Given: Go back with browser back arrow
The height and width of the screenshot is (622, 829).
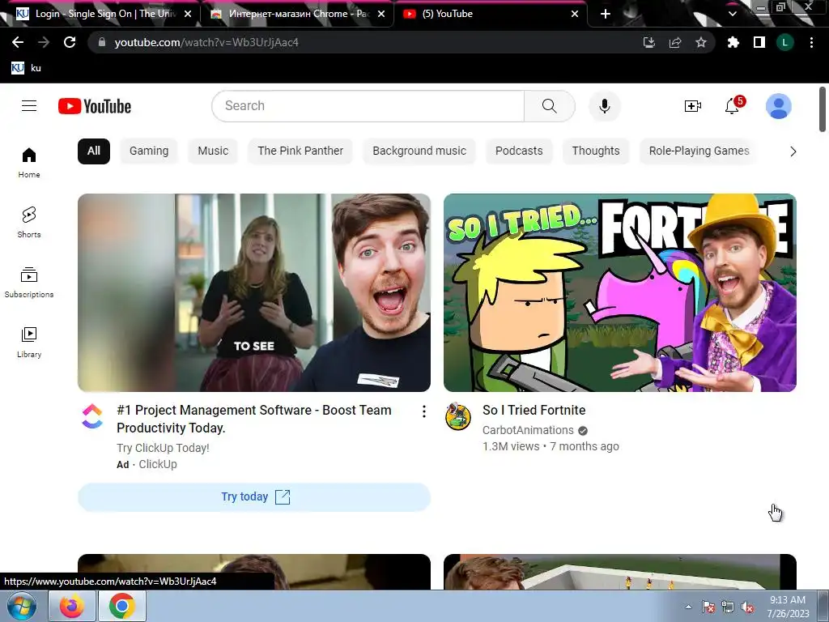Looking at the screenshot, I should (x=18, y=42).
